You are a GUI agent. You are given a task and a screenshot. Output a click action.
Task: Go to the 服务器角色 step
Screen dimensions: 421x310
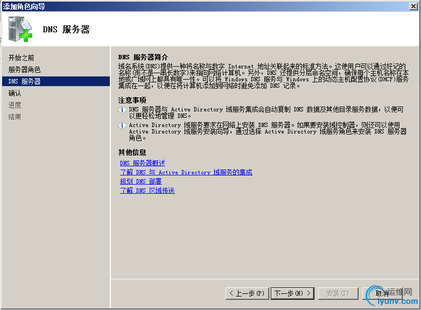(x=24, y=69)
